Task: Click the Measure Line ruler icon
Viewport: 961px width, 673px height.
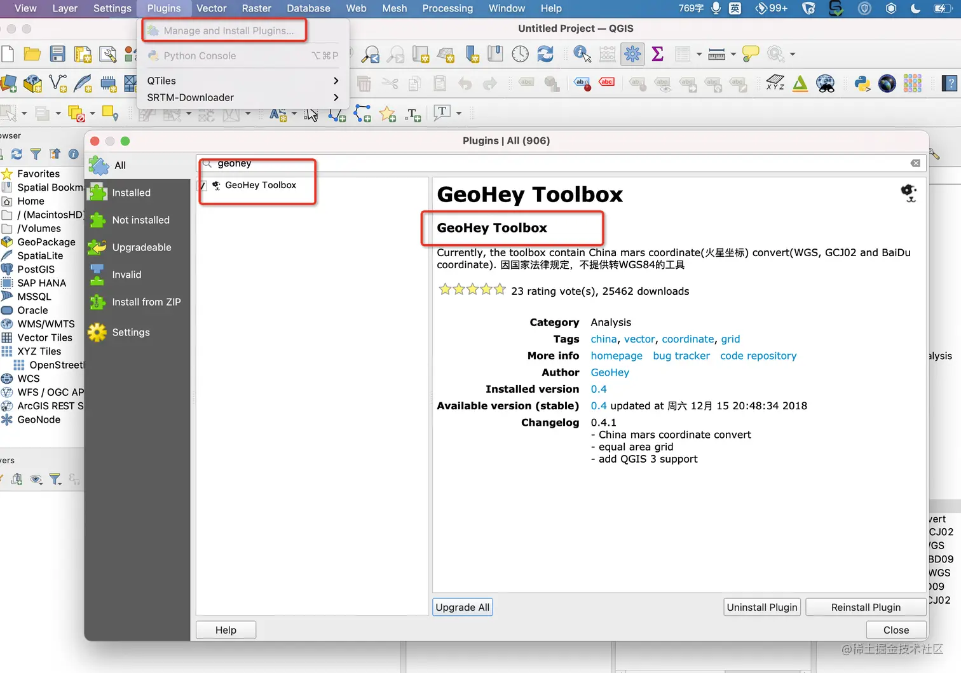Action: click(716, 55)
